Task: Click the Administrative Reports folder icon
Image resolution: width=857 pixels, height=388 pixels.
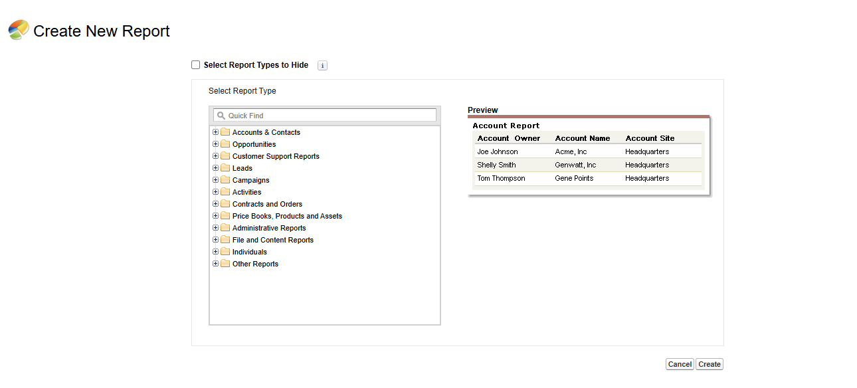Action: (x=224, y=228)
